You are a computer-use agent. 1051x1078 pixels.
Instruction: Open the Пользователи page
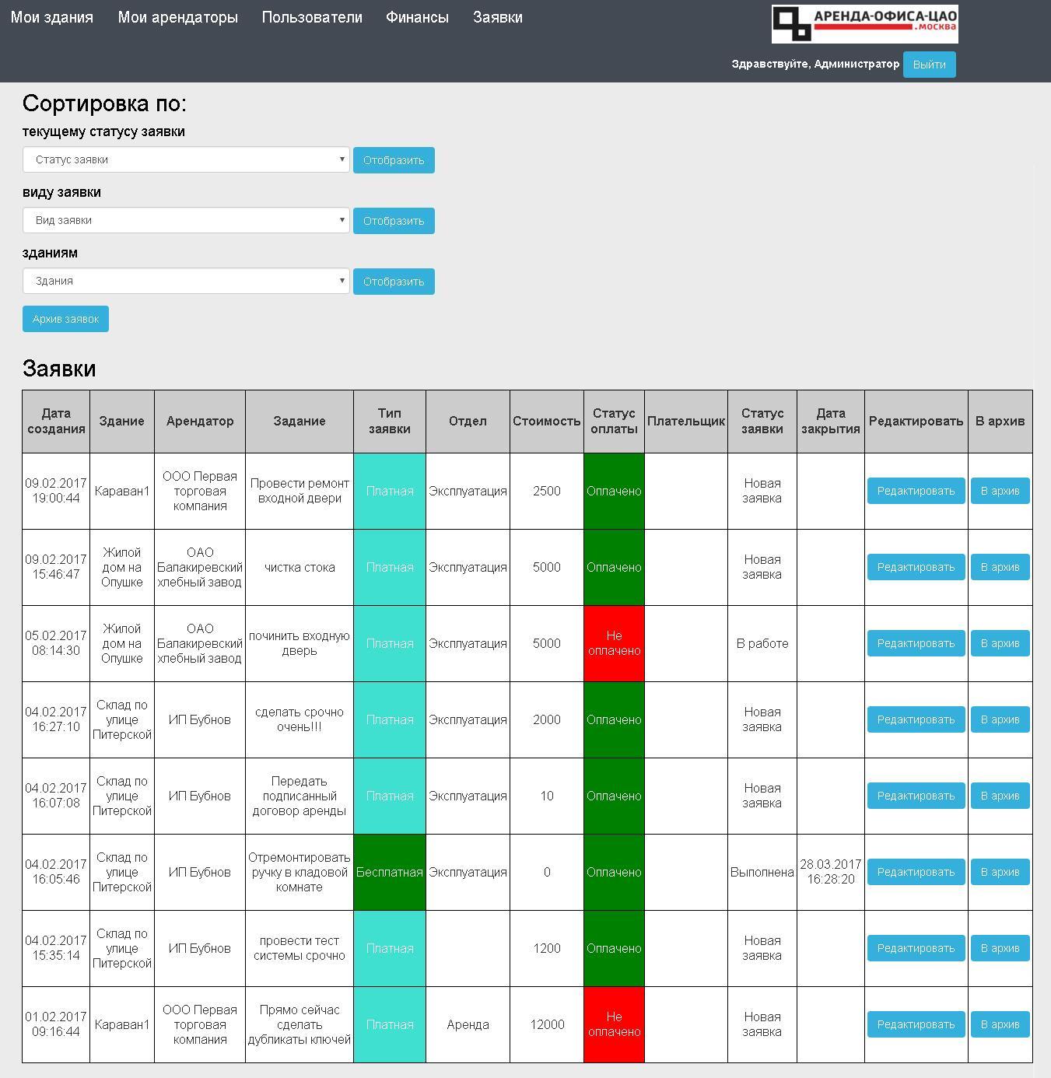312,17
